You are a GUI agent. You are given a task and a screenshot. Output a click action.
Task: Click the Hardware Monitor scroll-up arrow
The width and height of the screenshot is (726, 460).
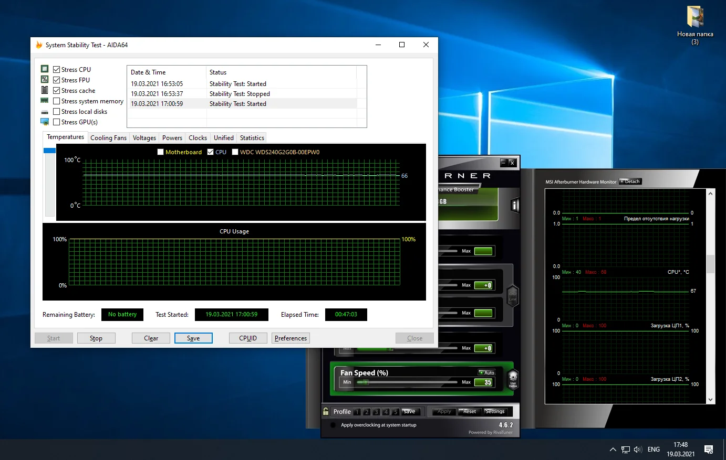click(x=711, y=194)
